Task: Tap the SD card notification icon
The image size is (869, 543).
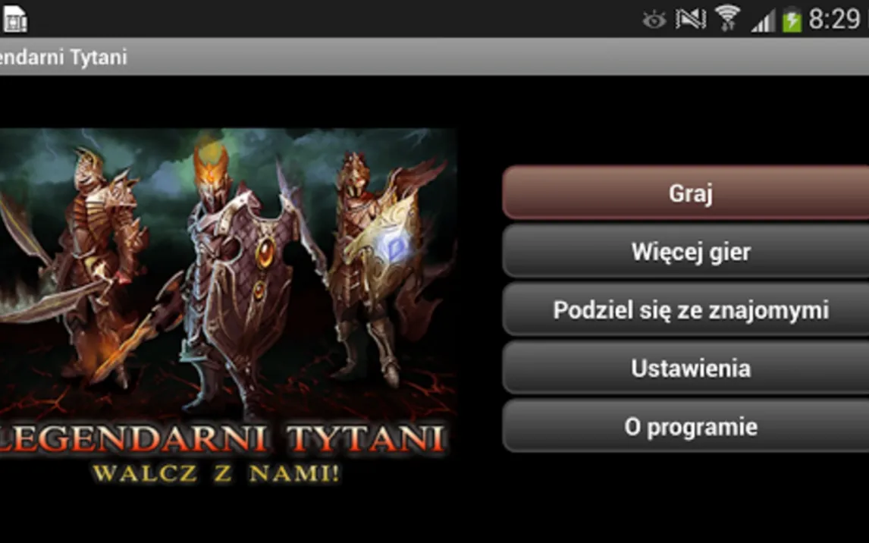Action: point(15,20)
